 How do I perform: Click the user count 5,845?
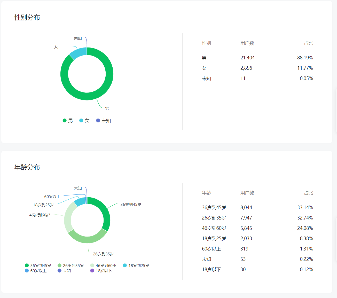tap(246, 228)
